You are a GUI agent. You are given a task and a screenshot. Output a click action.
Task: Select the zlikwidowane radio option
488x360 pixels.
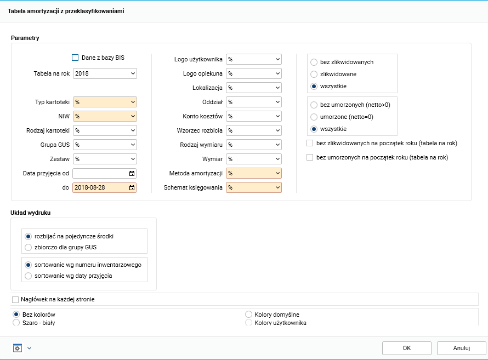pyautogui.click(x=314, y=74)
